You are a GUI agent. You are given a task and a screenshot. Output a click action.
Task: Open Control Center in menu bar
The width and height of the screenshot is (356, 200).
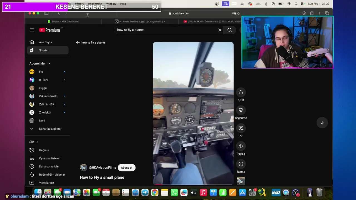point(302,4)
